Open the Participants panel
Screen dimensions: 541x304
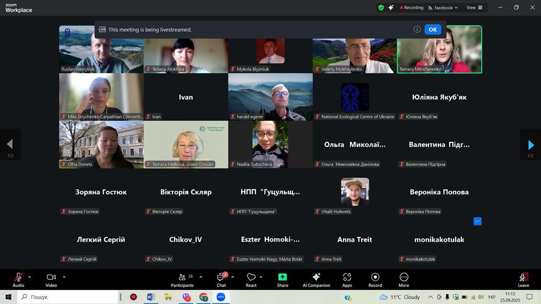point(182,279)
